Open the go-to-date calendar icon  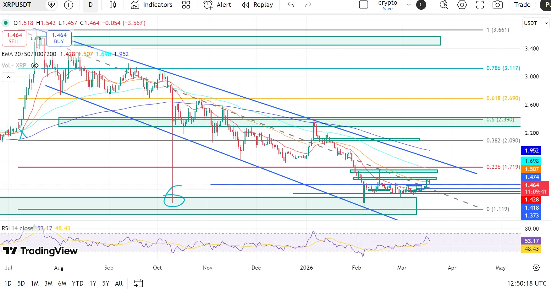pos(138,283)
